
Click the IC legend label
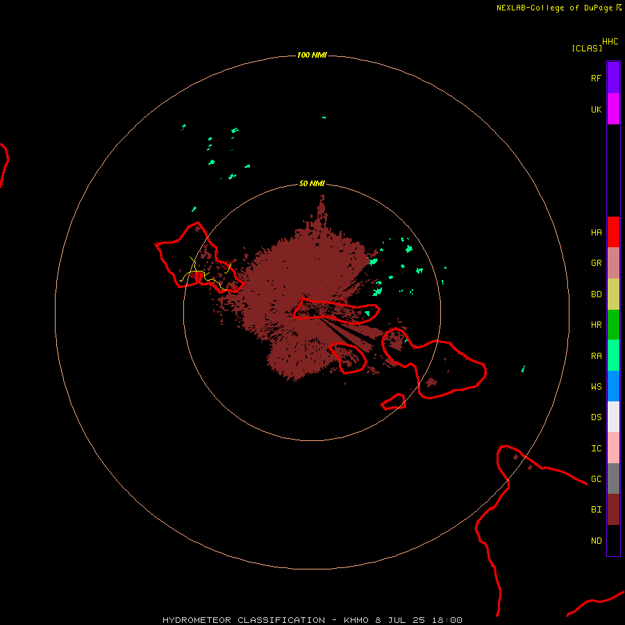pos(596,449)
